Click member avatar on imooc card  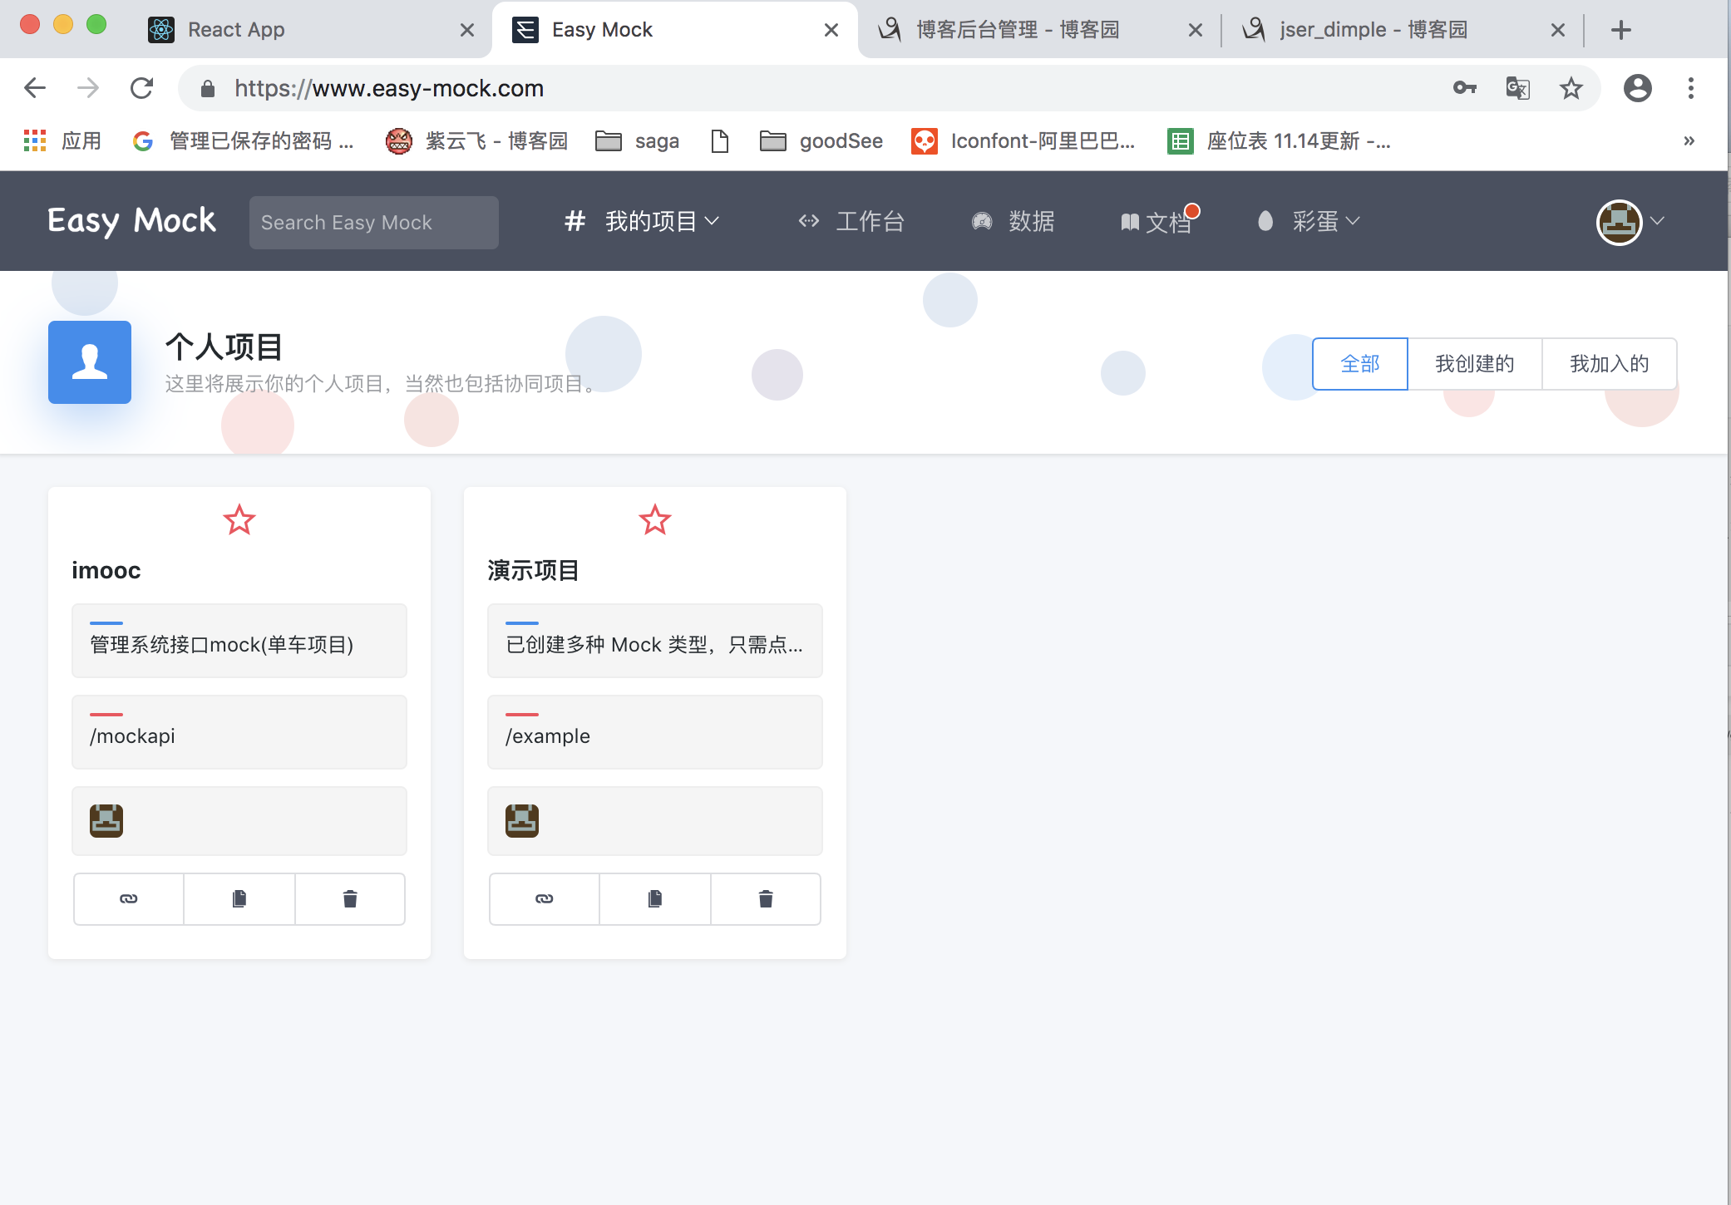click(x=106, y=821)
